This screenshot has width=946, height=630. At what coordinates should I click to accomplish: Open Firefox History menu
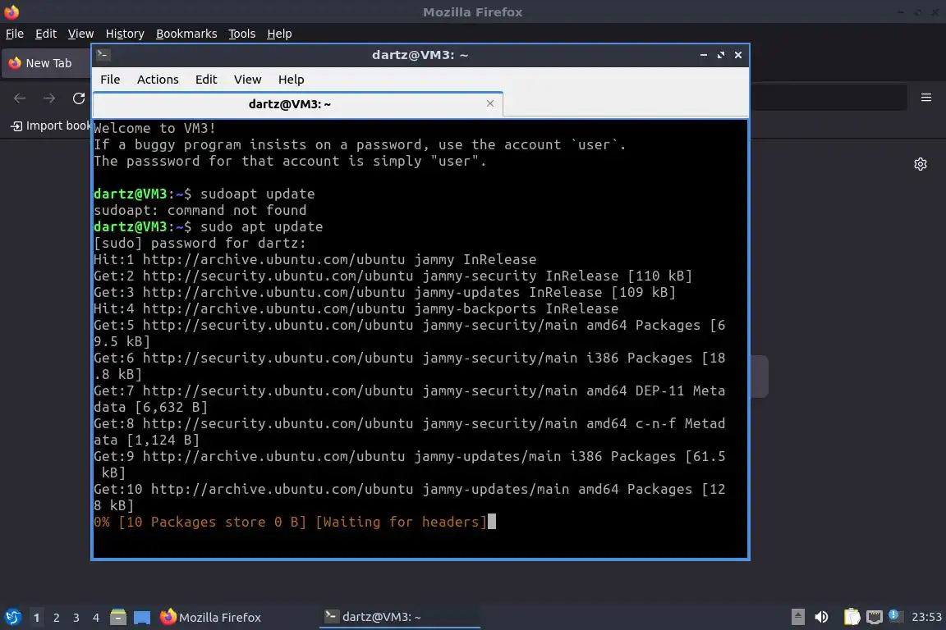click(x=125, y=34)
